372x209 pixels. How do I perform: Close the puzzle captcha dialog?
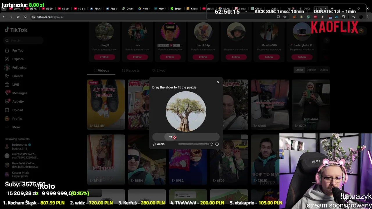click(x=218, y=82)
